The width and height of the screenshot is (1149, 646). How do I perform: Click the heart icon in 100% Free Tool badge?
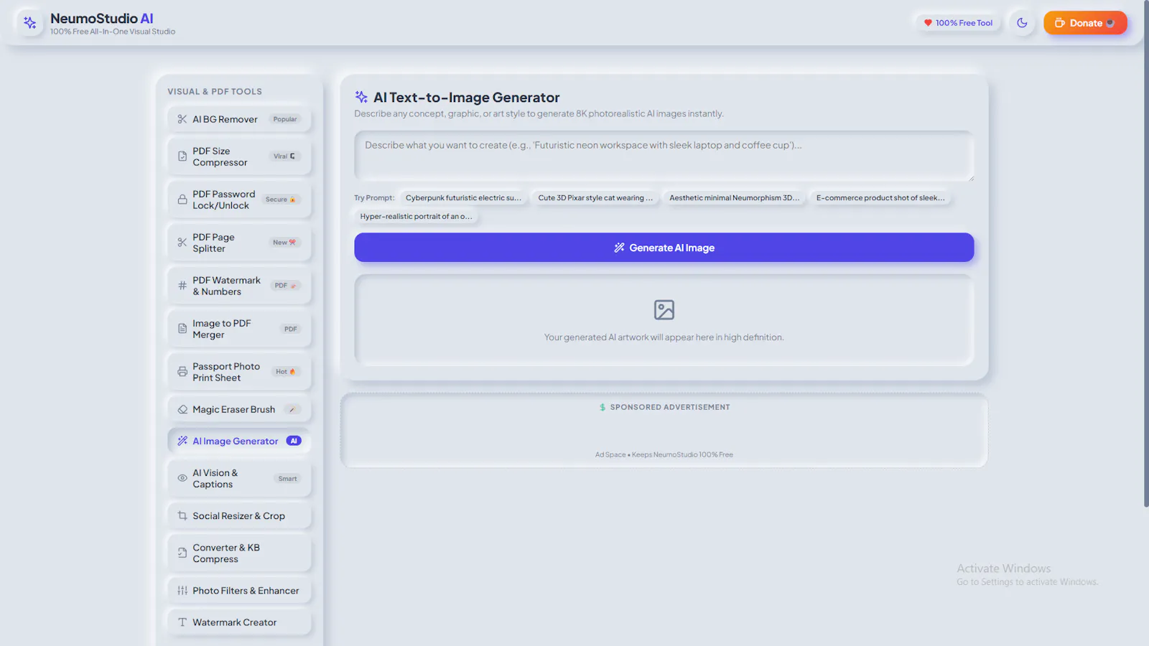click(x=928, y=23)
